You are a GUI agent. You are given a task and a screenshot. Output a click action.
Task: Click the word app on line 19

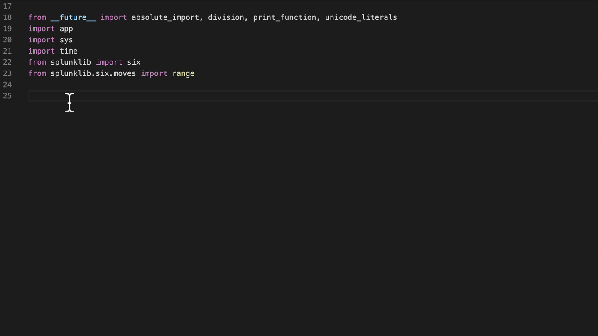[66, 29]
